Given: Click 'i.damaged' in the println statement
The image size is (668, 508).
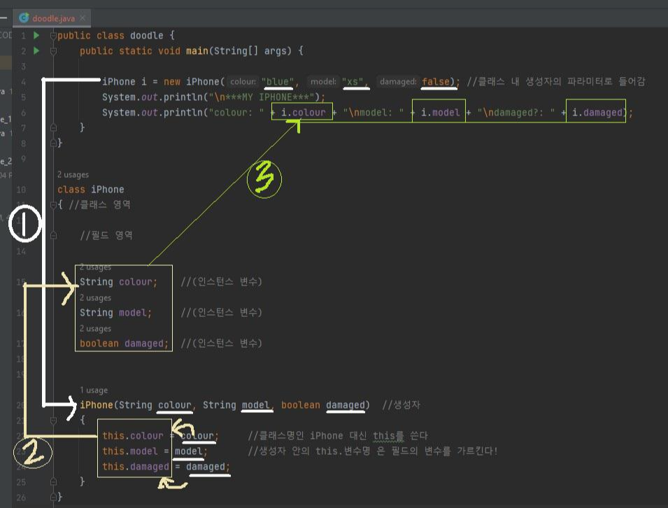Looking at the screenshot, I should [597, 113].
